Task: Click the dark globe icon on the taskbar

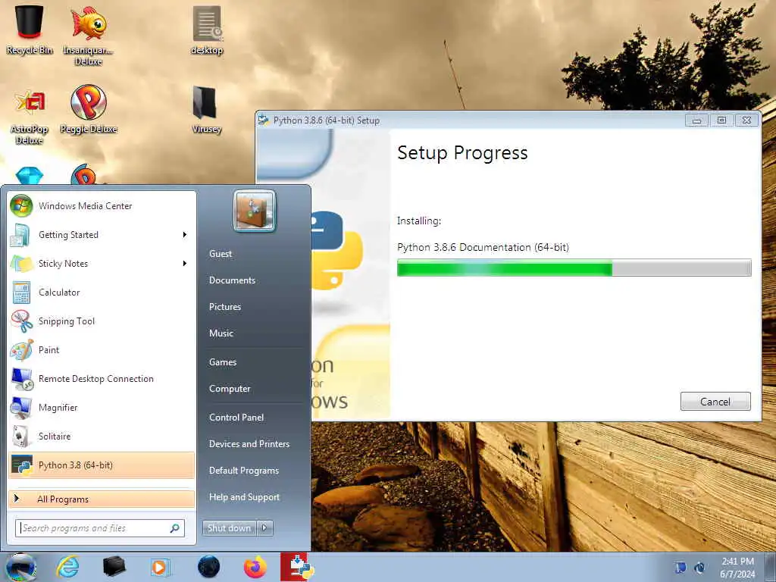Action: (x=208, y=567)
